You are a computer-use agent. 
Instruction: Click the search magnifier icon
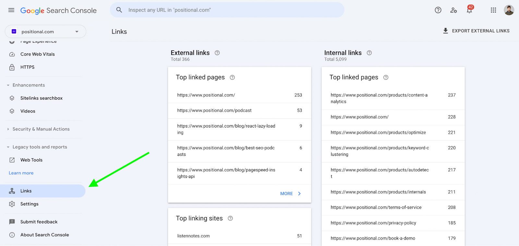[119, 10]
